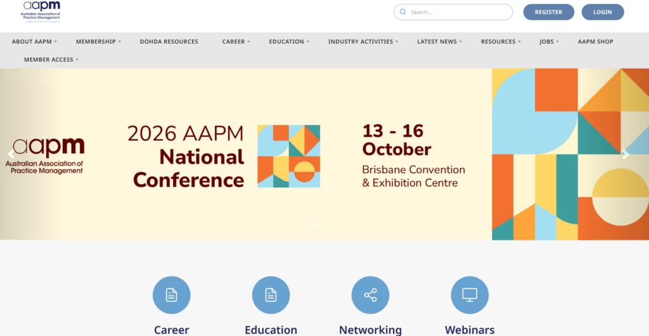The height and width of the screenshot is (336, 649).
Task: Open the Networking share icon
Action: tap(370, 295)
